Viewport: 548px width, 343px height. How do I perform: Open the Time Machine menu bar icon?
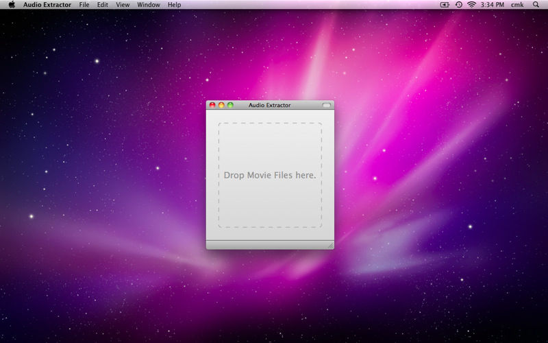point(458,5)
